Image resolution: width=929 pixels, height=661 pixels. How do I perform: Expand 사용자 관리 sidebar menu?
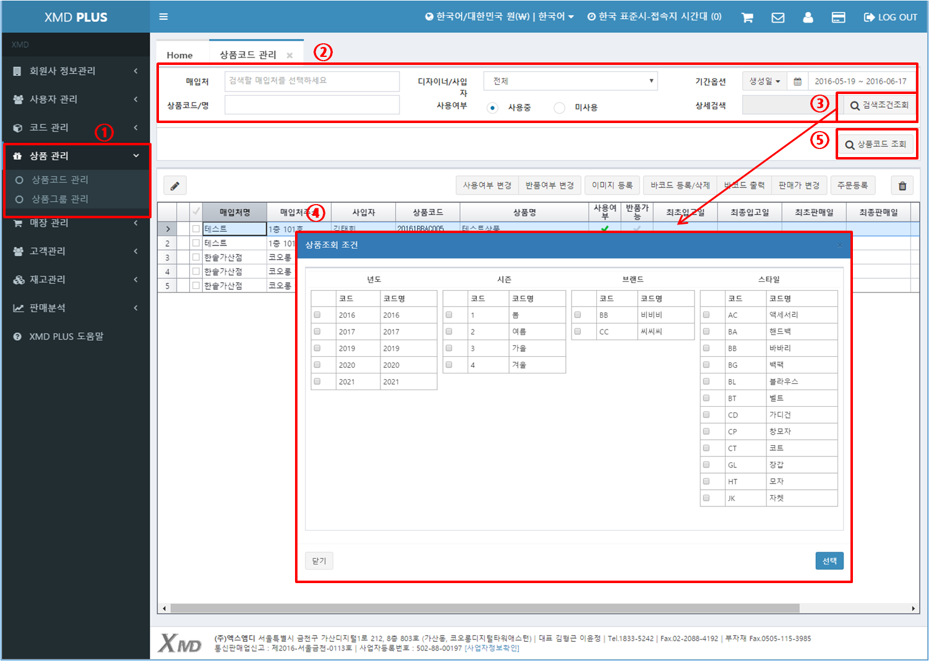click(75, 100)
